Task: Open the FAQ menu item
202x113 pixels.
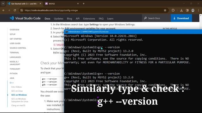Action: pos(101,19)
